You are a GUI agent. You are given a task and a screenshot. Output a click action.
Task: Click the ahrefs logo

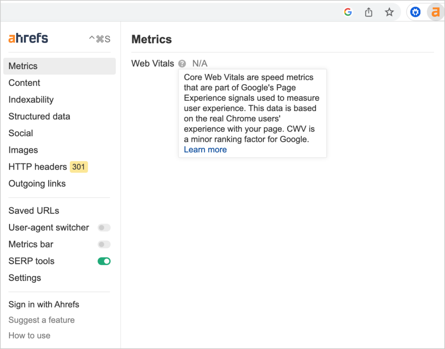point(28,38)
